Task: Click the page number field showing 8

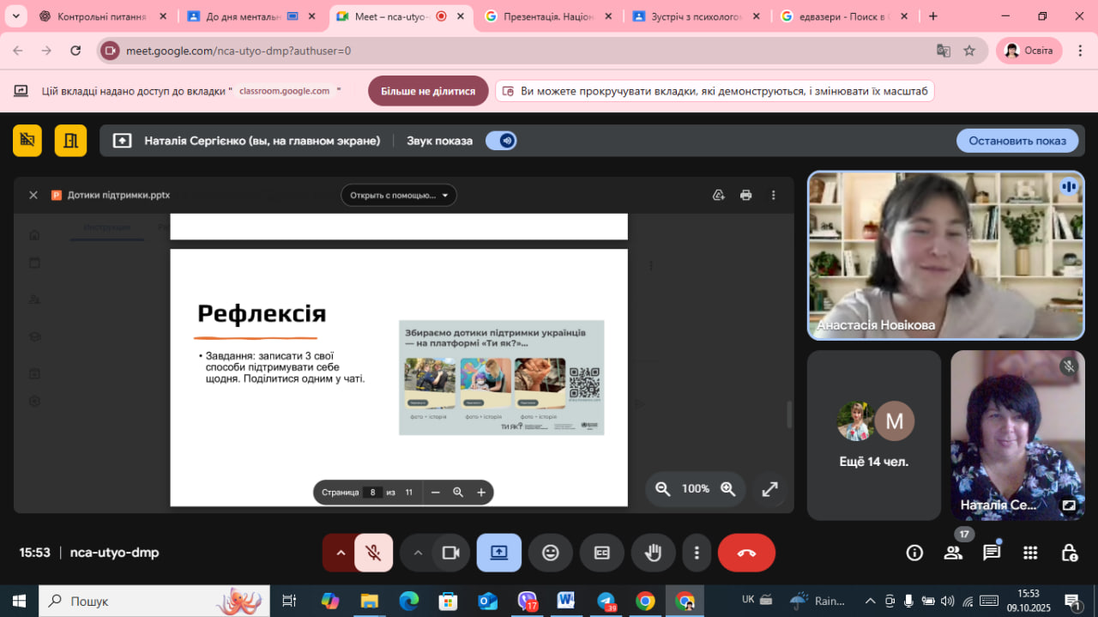Action: [x=372, y=493]
